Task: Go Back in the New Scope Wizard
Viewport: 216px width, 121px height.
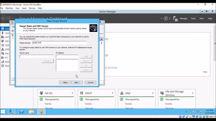Action: [x=65, y=82]
